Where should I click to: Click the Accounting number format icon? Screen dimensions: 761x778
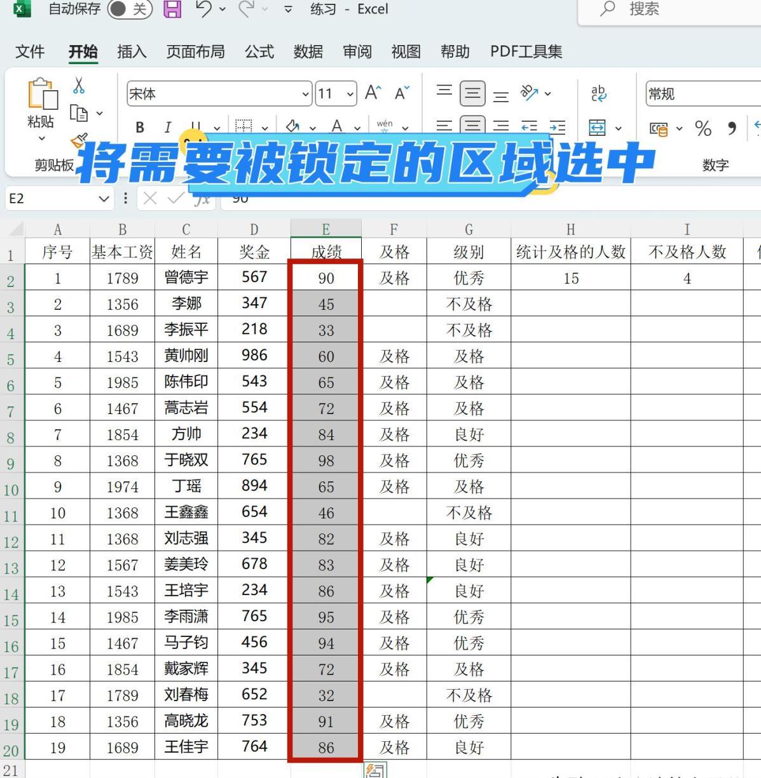(x=659, y=129)
